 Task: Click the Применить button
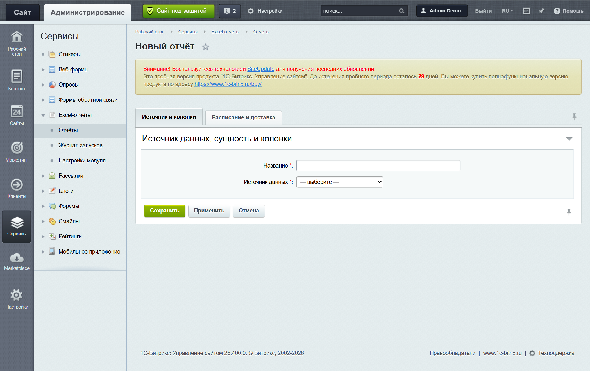coord(209,211)
